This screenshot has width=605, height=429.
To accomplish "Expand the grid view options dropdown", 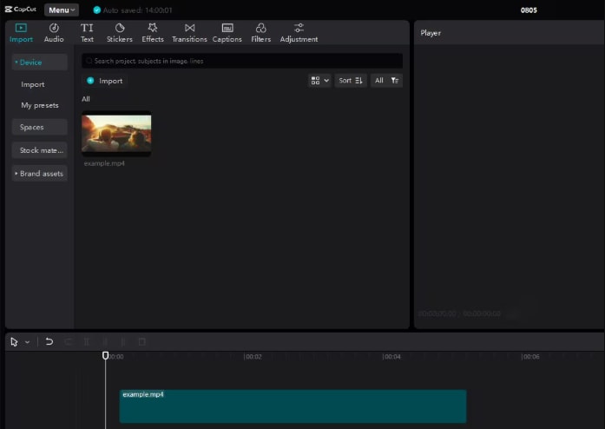I will [x=319, y=80].
